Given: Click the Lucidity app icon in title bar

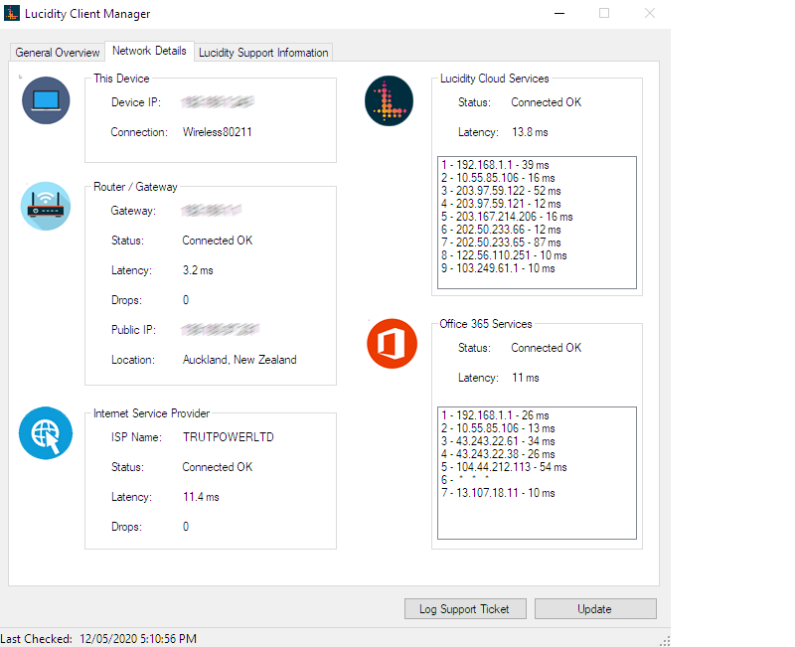Looking at the screenshot, I should point(11,14).
